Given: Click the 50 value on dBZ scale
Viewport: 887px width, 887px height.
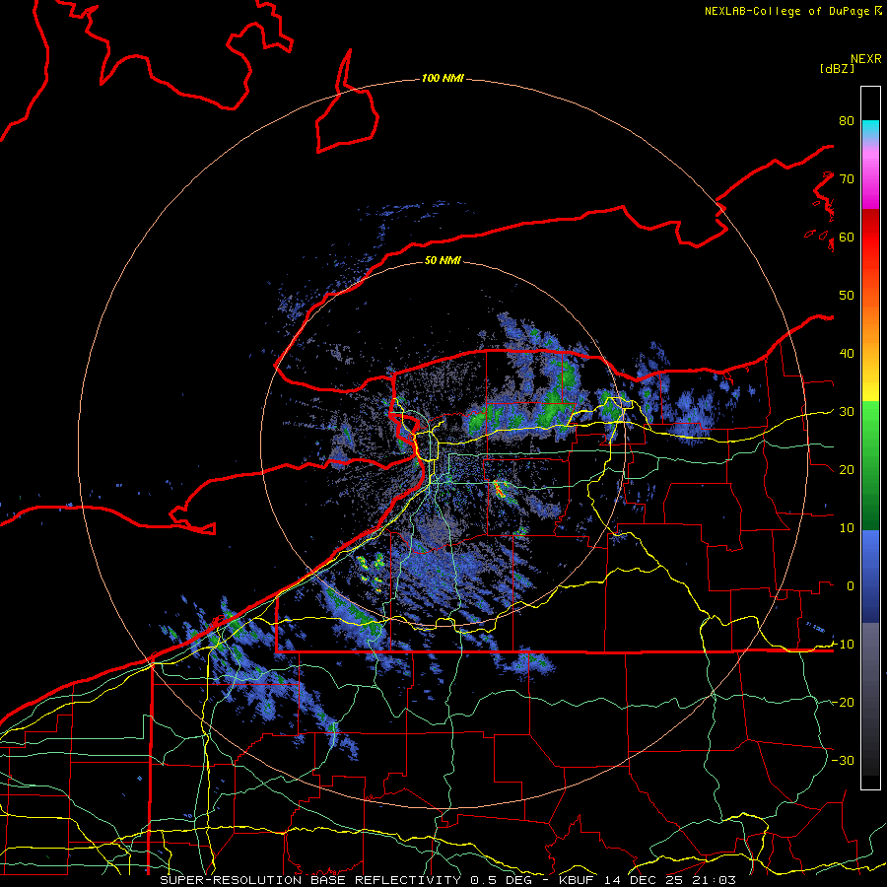Looking at the screenshot, I should point(847,296).
